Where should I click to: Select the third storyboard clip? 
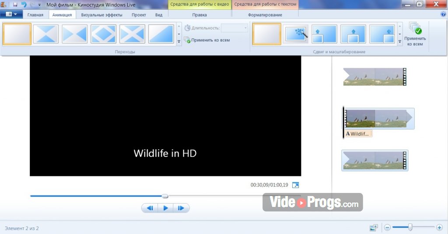coord(375,161)
